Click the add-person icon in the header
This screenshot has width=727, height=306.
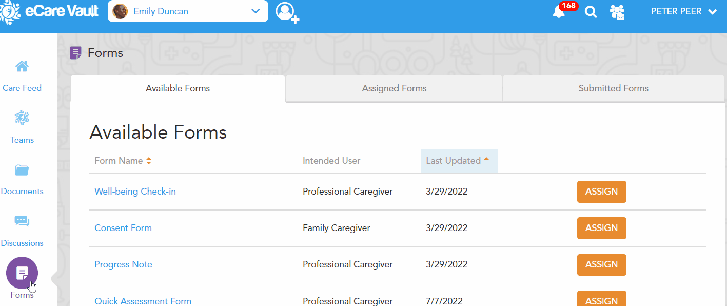click(x=287, y=11)
